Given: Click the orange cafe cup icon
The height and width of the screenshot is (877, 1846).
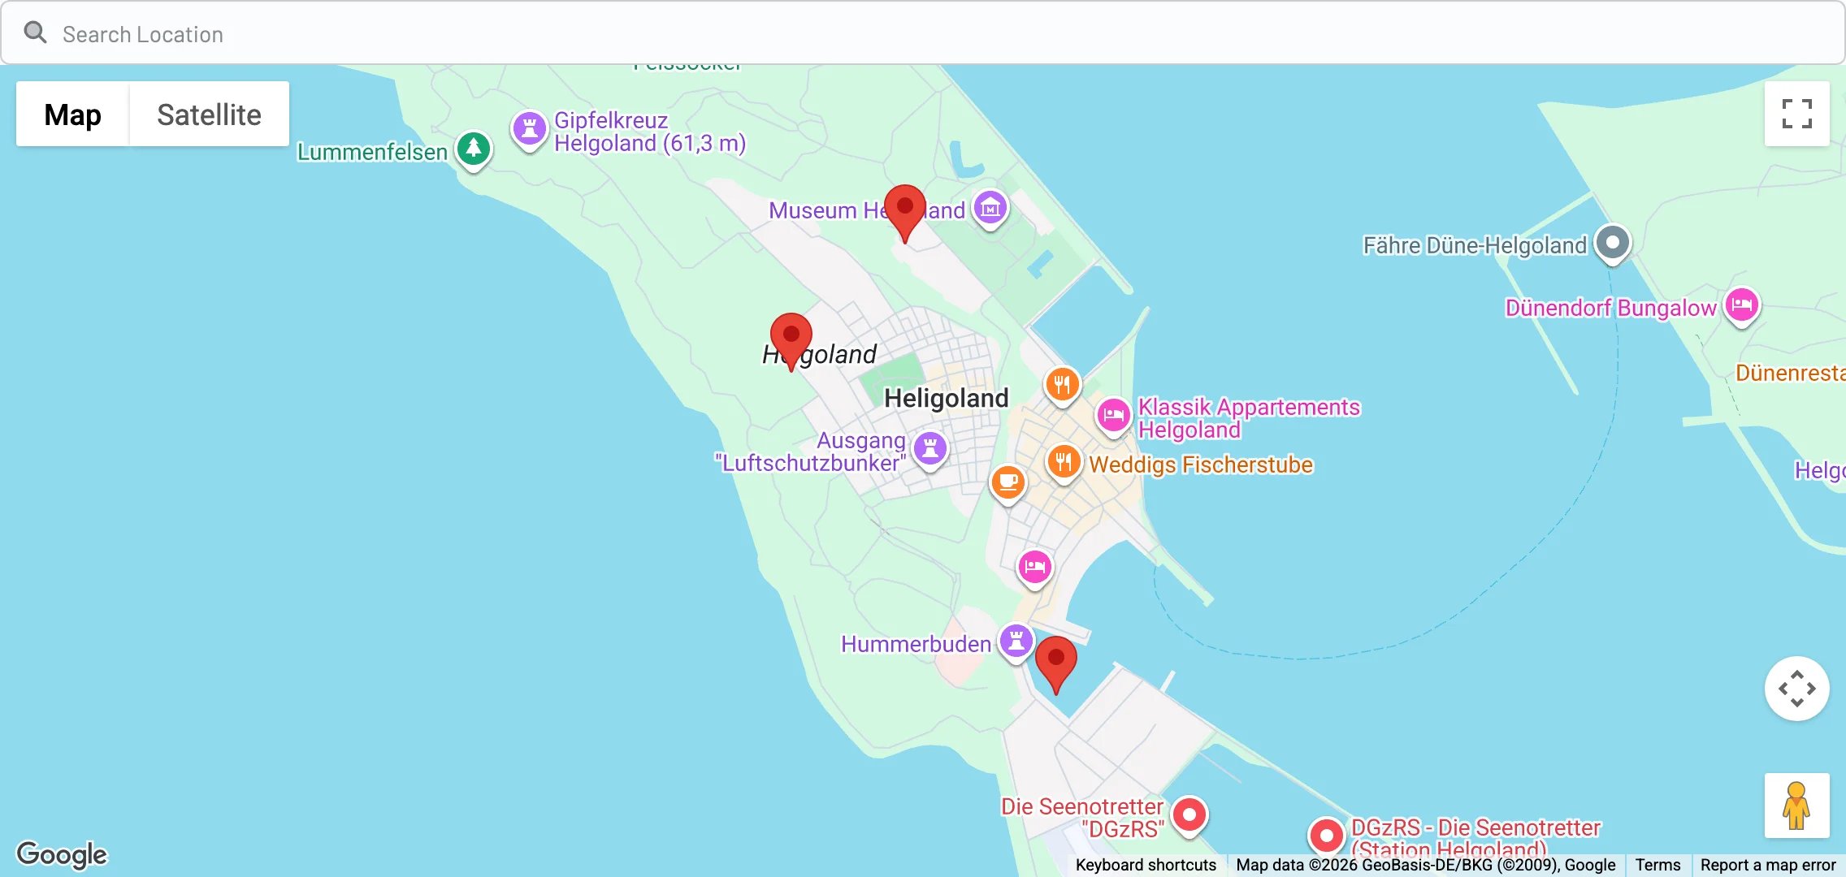Looking at the screenshot, I should [x=1008, y=484].
